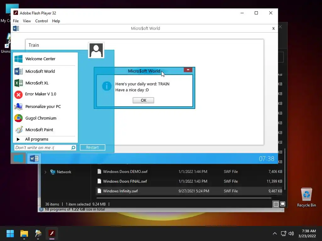
Task: Close the Micro$oft World dialog
Action: pos(188,70)
